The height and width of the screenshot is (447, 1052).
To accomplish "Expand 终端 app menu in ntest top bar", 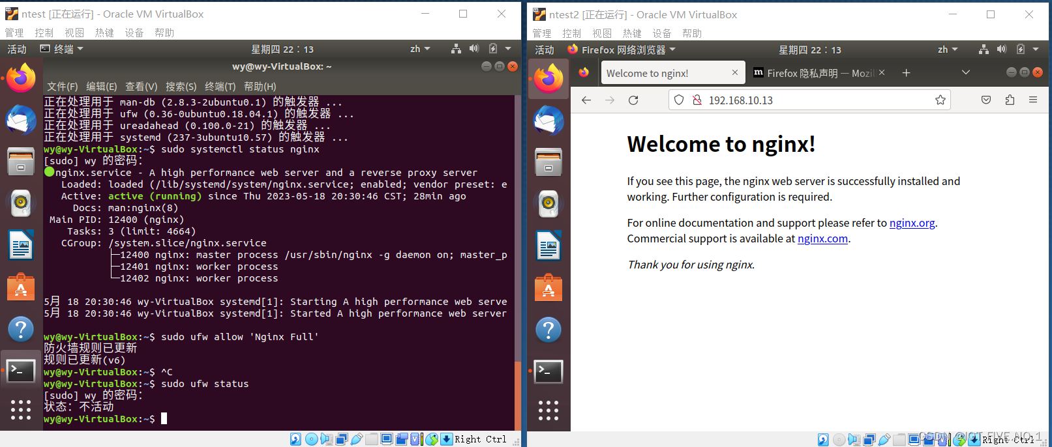I will coord(62,49).
